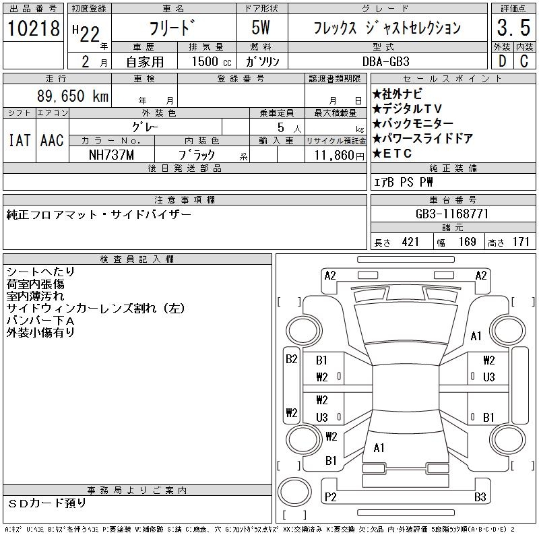Click the recycle deposit 11,860円
The height and width of the screenshot is (539, 539).
pos(339,156)
